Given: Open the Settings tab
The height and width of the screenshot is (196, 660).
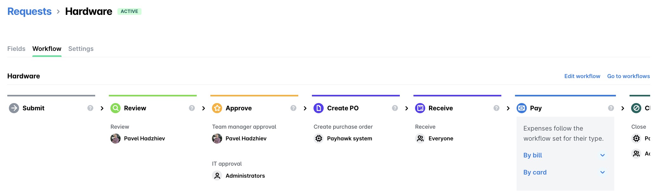Looking at the screenshot, I should [x=81, y=49].
